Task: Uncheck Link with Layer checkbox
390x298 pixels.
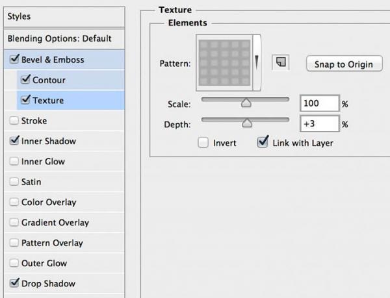Action: [263, 142]
